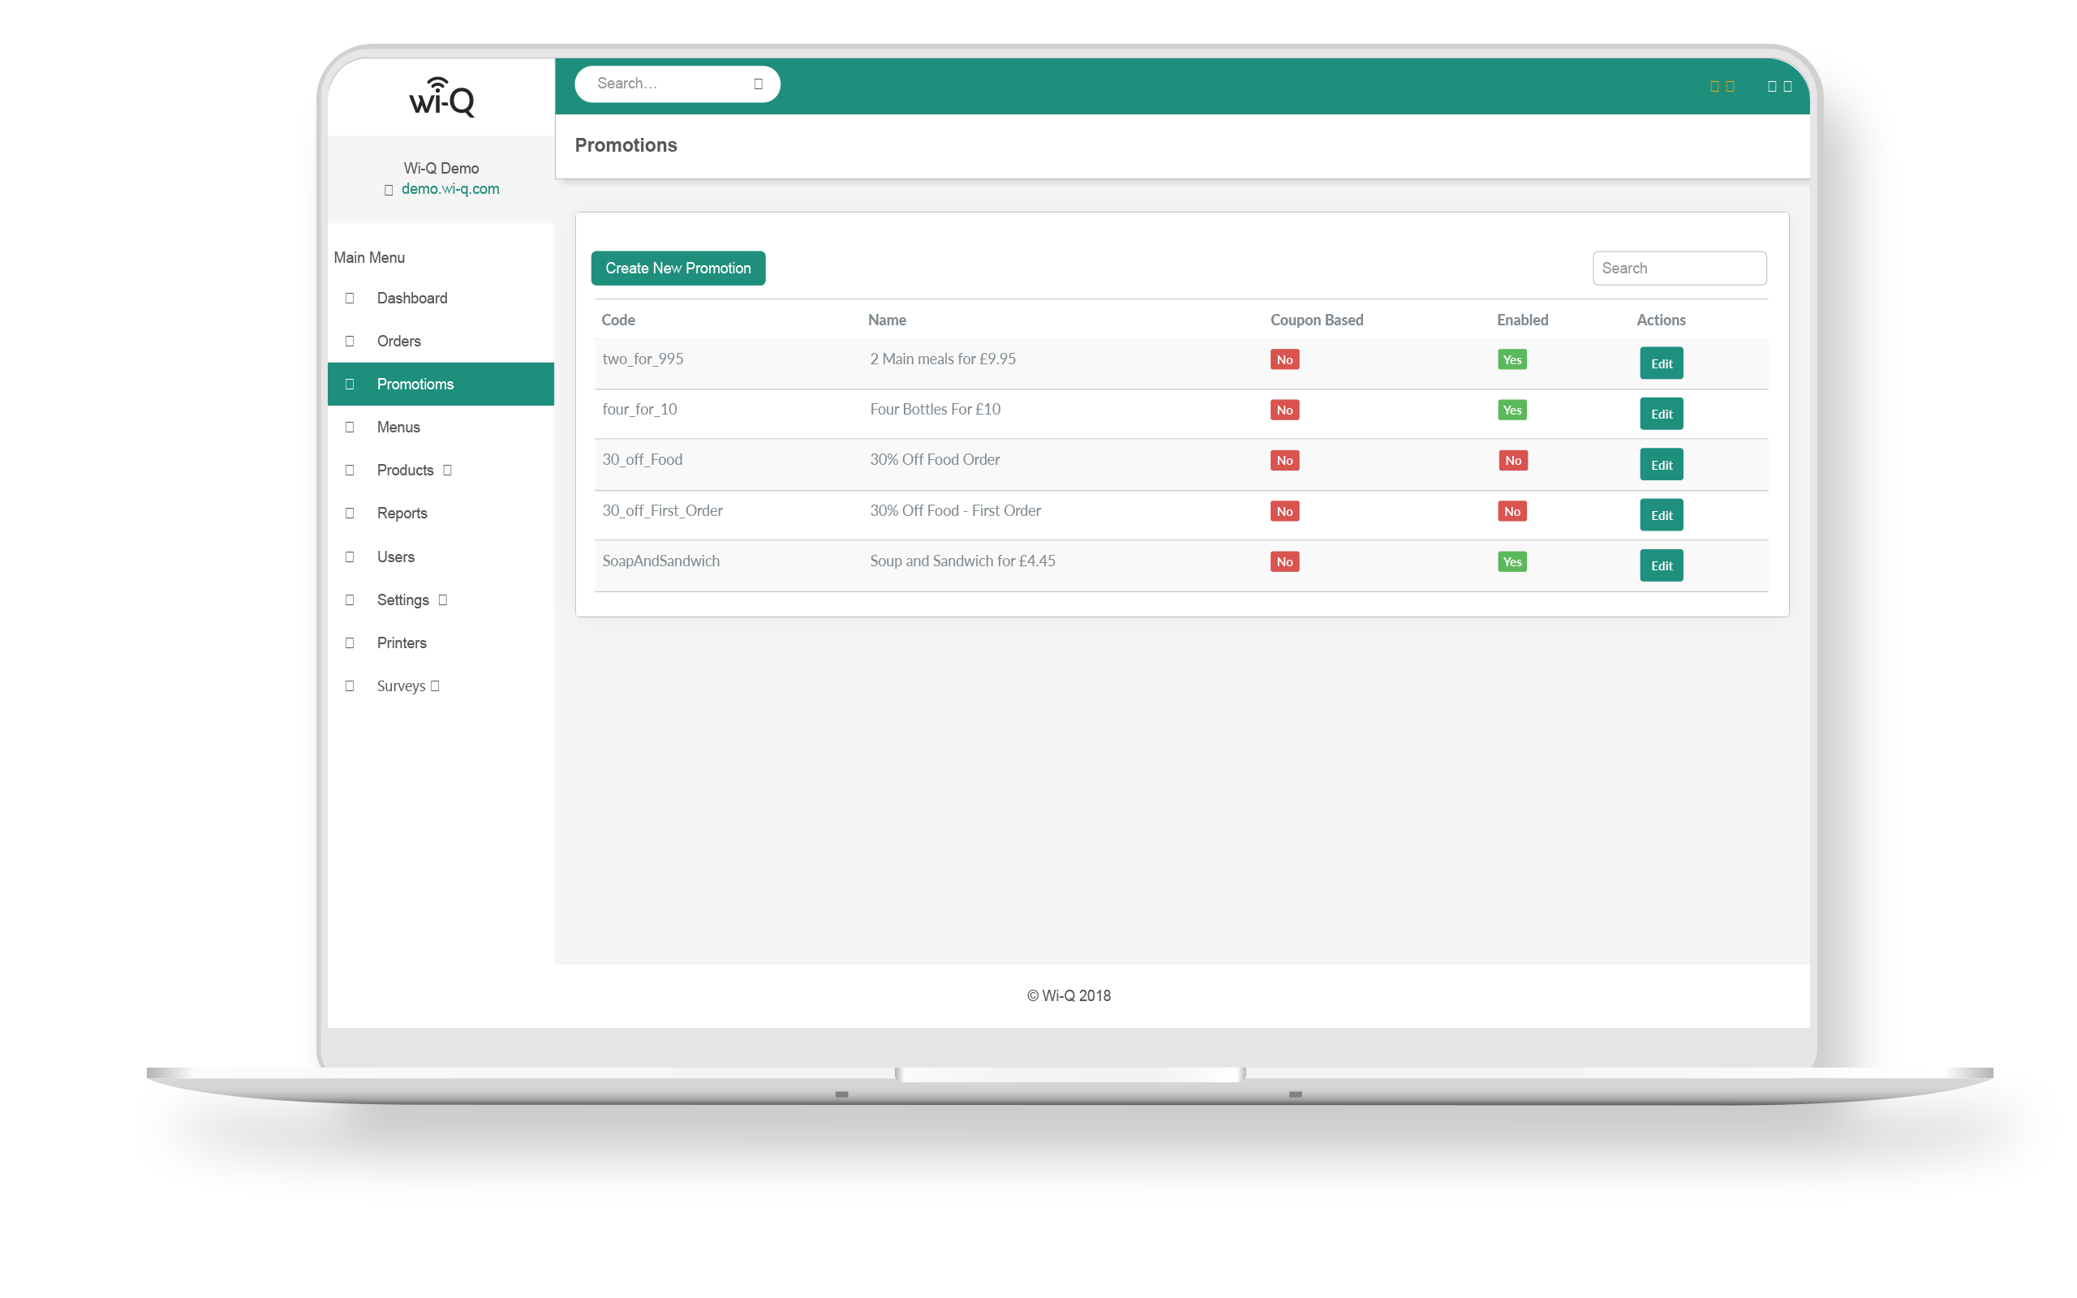This screenshot has height=1298, width=2077.
Task: Click the Create New Promotion button
Action: 678,267
